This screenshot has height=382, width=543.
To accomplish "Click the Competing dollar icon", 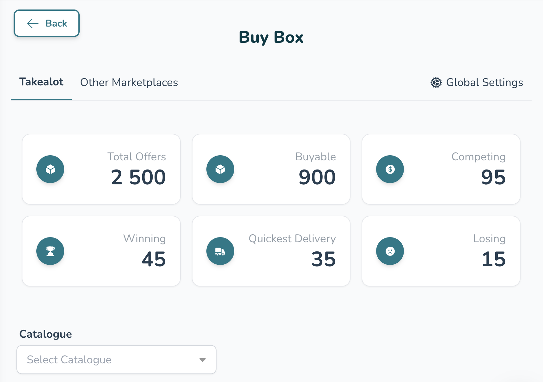I will click(x=390, y=169).
